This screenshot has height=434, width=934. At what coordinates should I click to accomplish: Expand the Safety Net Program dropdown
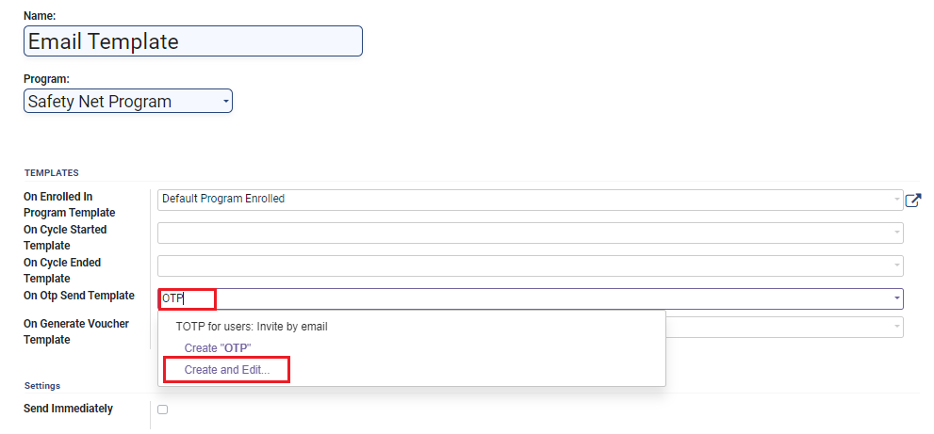point(225,101)
